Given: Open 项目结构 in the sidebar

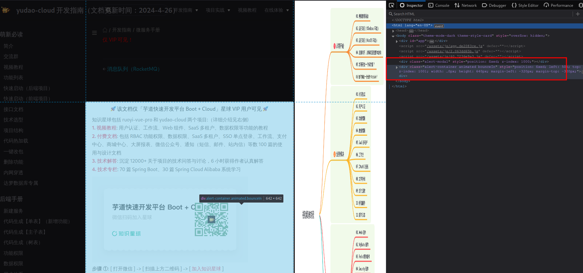Looking at the screenshot, I should [x=13, y=130].
